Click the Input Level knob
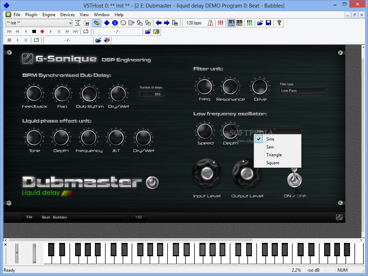Image resolution: width=368 pixels, height=276 pixels. coord(207,174)
